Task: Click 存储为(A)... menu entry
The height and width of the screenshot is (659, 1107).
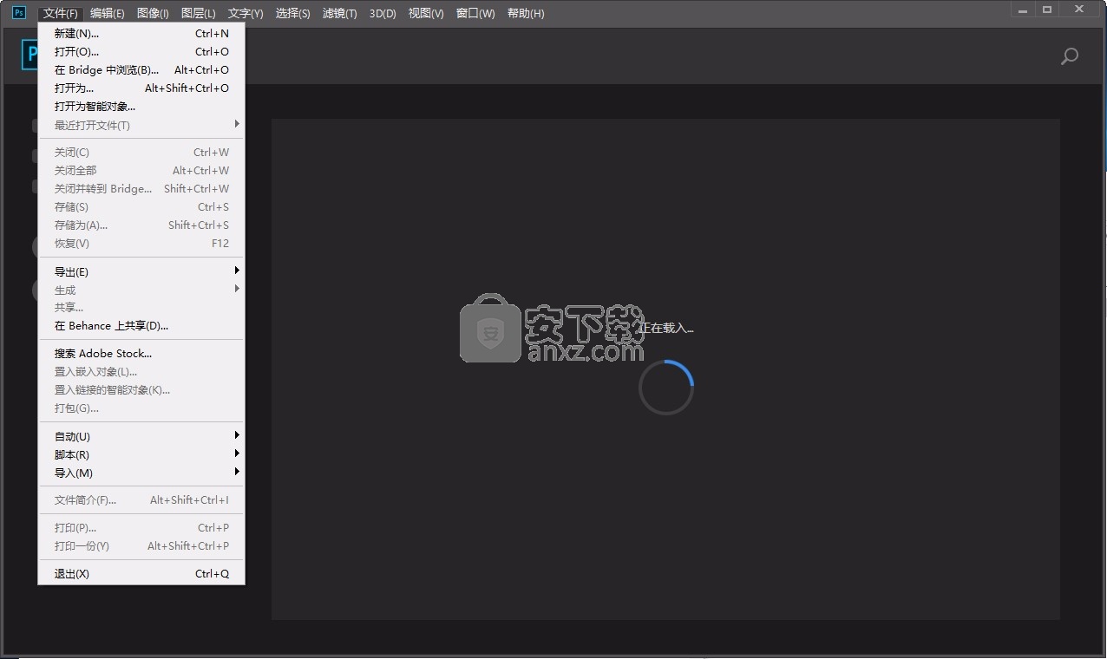Action: (x=141, y=225)
